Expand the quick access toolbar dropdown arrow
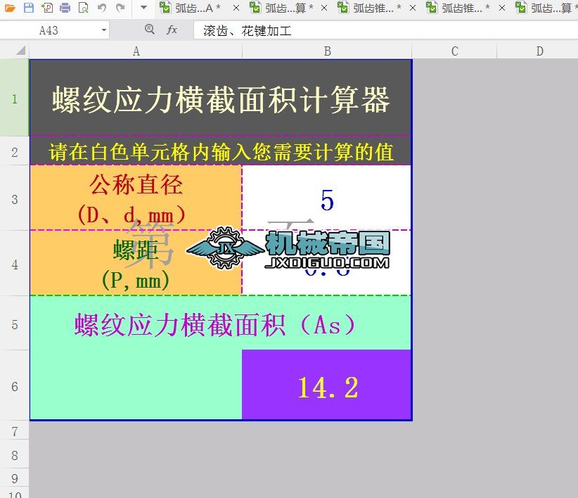The height and width of the screenshot is (498, 578). click(x=143, y=7)
